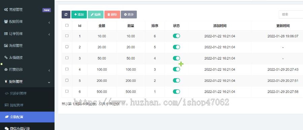This screenshot has width=303, height=130.
Task: Open 常规管理 in the sidebar
Action: point(27,10)
